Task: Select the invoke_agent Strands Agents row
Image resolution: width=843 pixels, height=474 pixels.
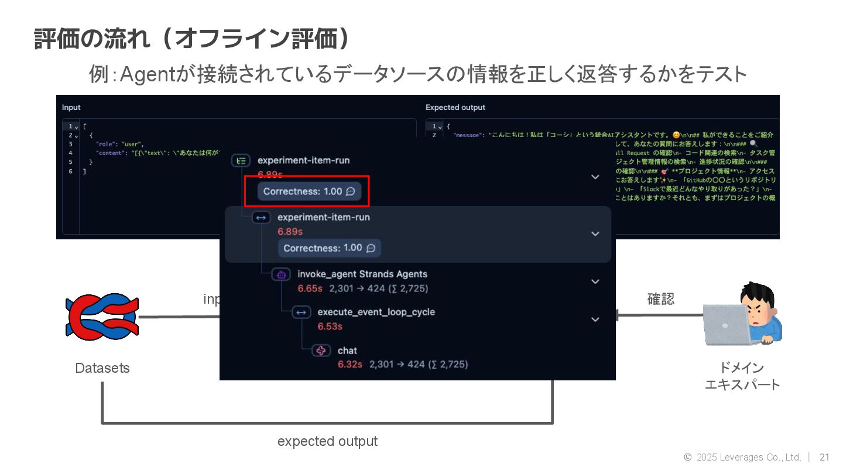Action: (x=418, y=281)
